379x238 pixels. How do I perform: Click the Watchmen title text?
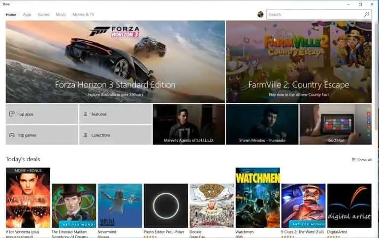pos(244,232)
